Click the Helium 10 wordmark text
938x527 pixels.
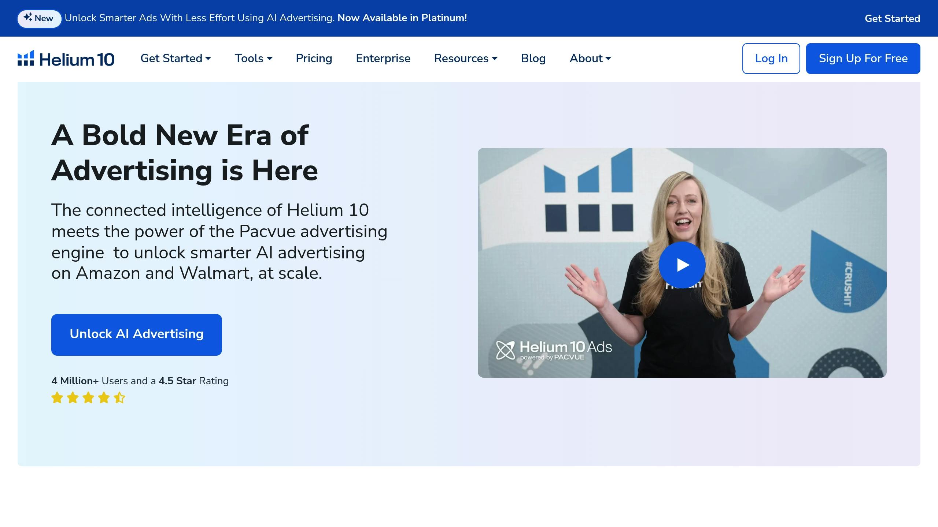click(77, 59)
